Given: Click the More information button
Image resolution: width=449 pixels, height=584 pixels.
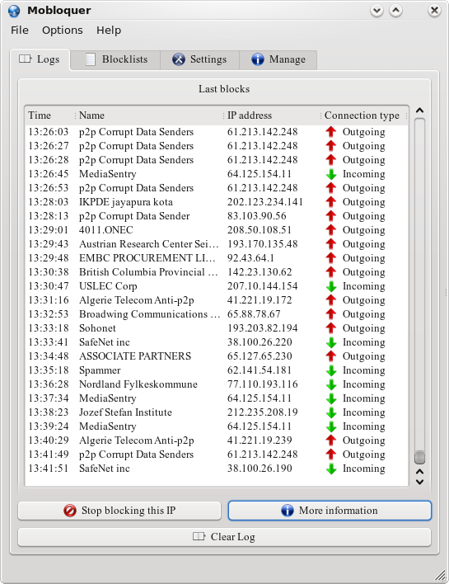Looking at the screenshot, I should click(x=330, y=511).
